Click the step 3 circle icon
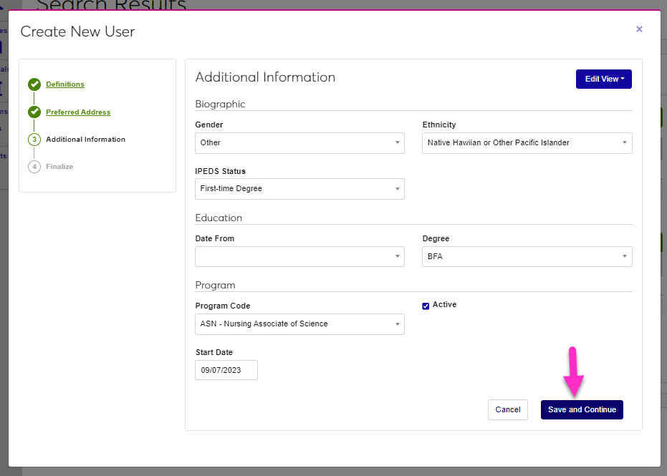Screen dimensions: 667x476 tap(34, 140)
